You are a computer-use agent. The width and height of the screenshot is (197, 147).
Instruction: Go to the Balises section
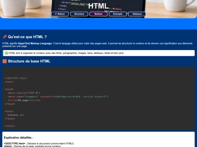pos(98,14)
